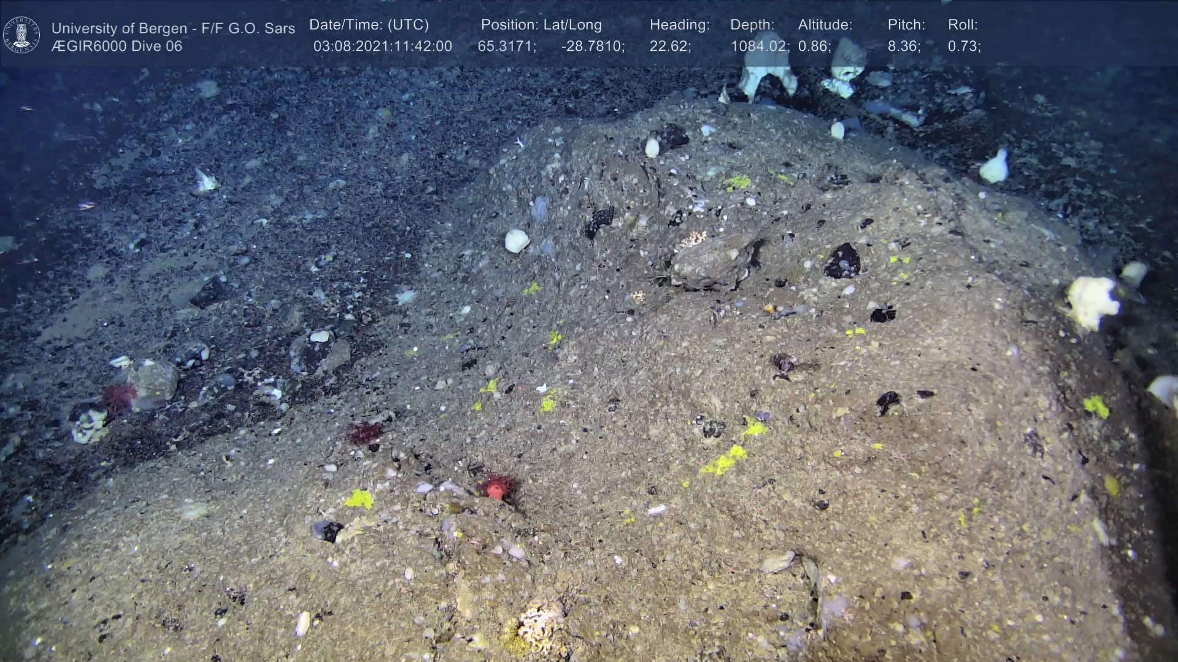This screenshot has width=1178, height=662.
Task: Click the Altitude label
Action: (x=825, y=25)
